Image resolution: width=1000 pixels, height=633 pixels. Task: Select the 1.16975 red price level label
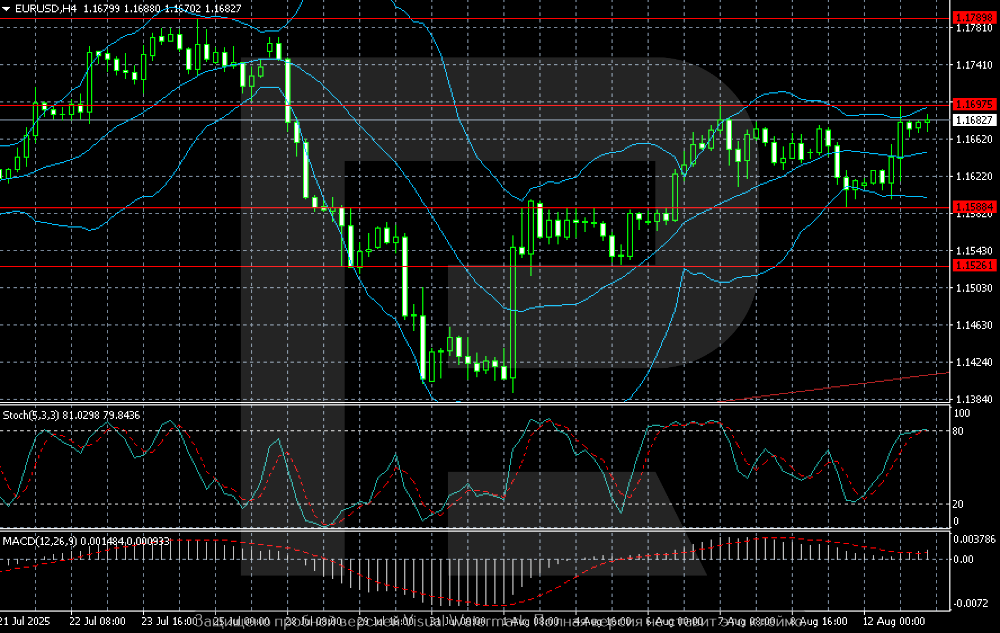tap(974, 104)
